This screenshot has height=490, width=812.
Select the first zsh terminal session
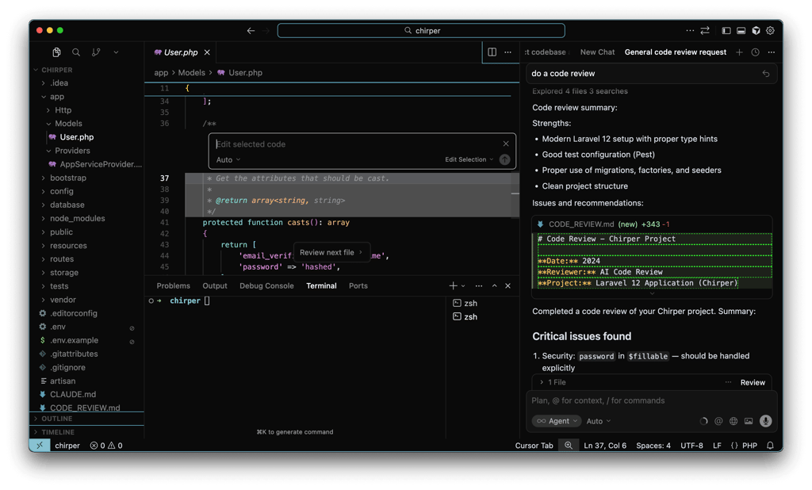[x=465, y=303]
